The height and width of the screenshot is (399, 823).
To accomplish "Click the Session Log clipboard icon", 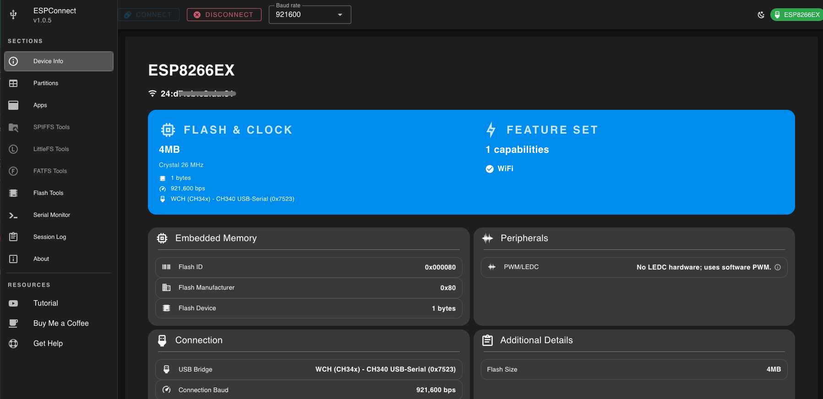I will [x=13, y=237].
